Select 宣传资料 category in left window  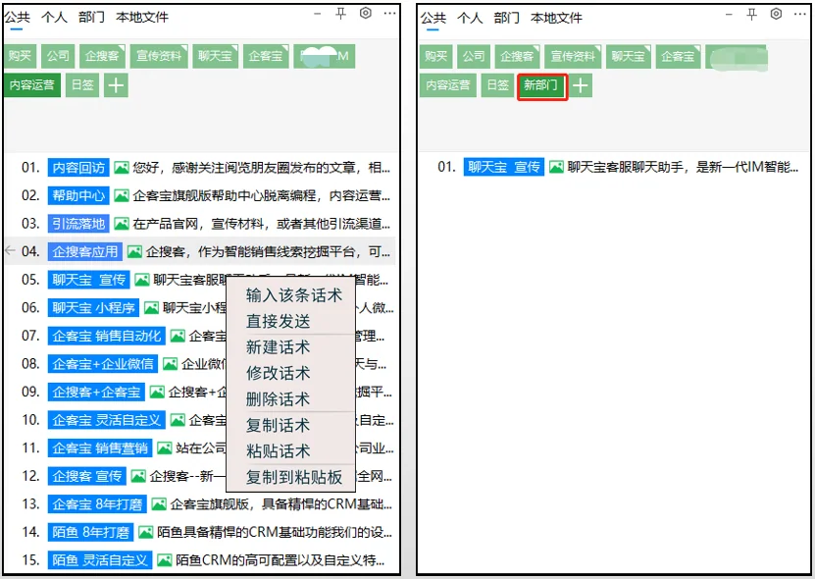click(x=159, y=56)
